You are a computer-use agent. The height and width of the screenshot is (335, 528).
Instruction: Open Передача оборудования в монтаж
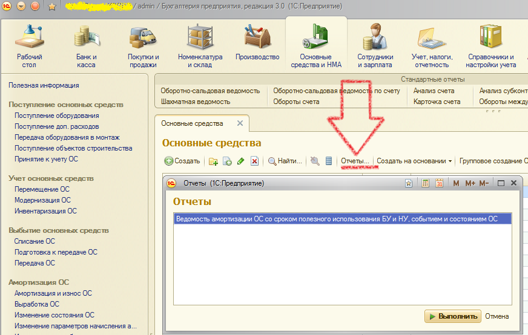point(67,137)
